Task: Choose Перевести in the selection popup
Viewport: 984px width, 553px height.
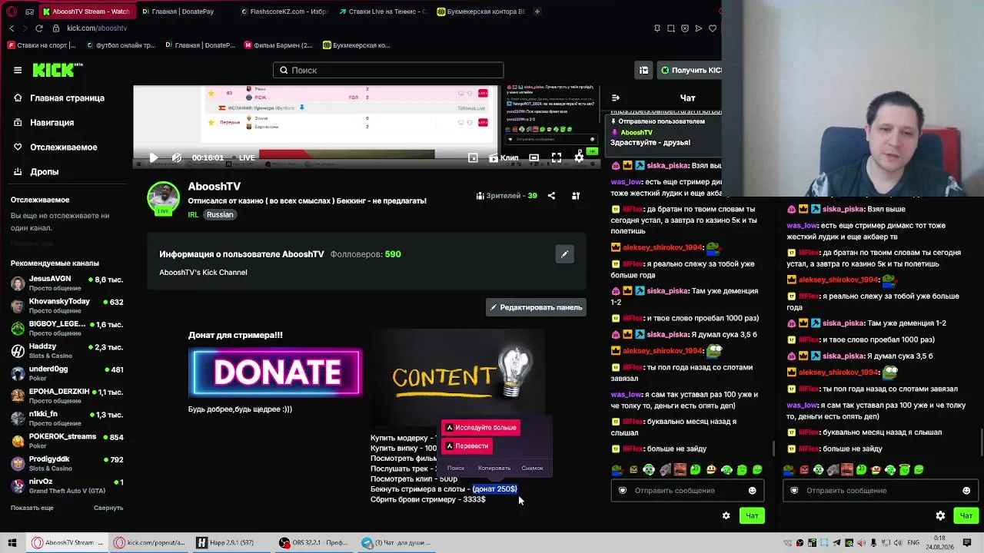Action: click(467, 446)
